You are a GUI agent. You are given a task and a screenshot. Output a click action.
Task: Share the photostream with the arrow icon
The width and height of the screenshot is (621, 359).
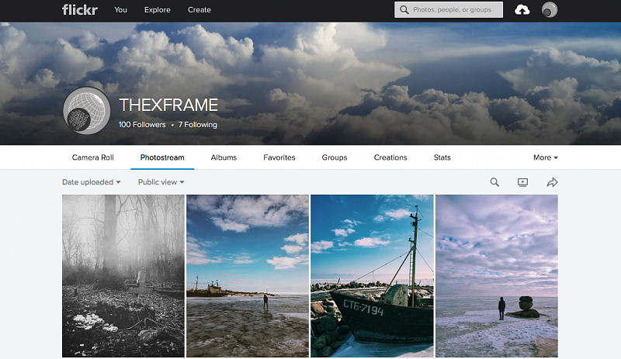click(552, 182)
